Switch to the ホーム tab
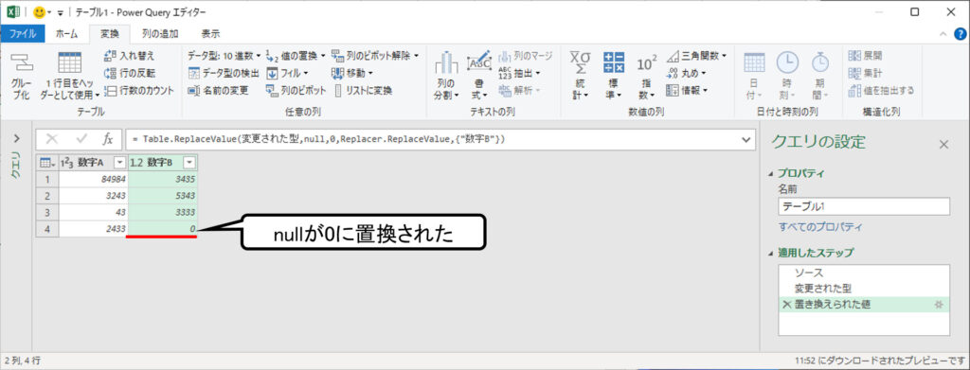 pyautogui.click(x=67, y=34)
